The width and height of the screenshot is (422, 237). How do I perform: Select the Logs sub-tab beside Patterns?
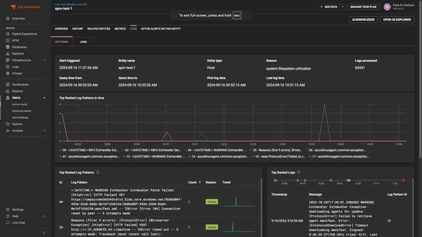(83, 42)
